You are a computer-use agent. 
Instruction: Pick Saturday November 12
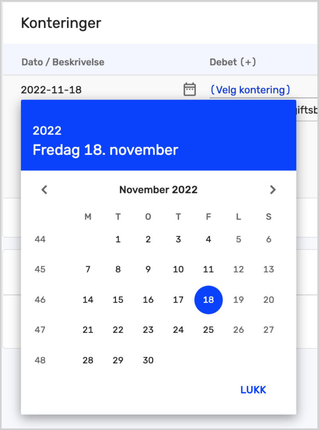(x=238, y=269)
